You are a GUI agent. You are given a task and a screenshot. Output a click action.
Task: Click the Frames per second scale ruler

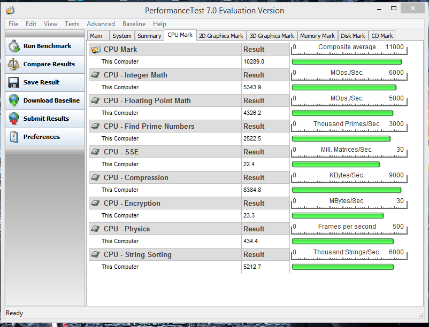click(x=349, y=229)
